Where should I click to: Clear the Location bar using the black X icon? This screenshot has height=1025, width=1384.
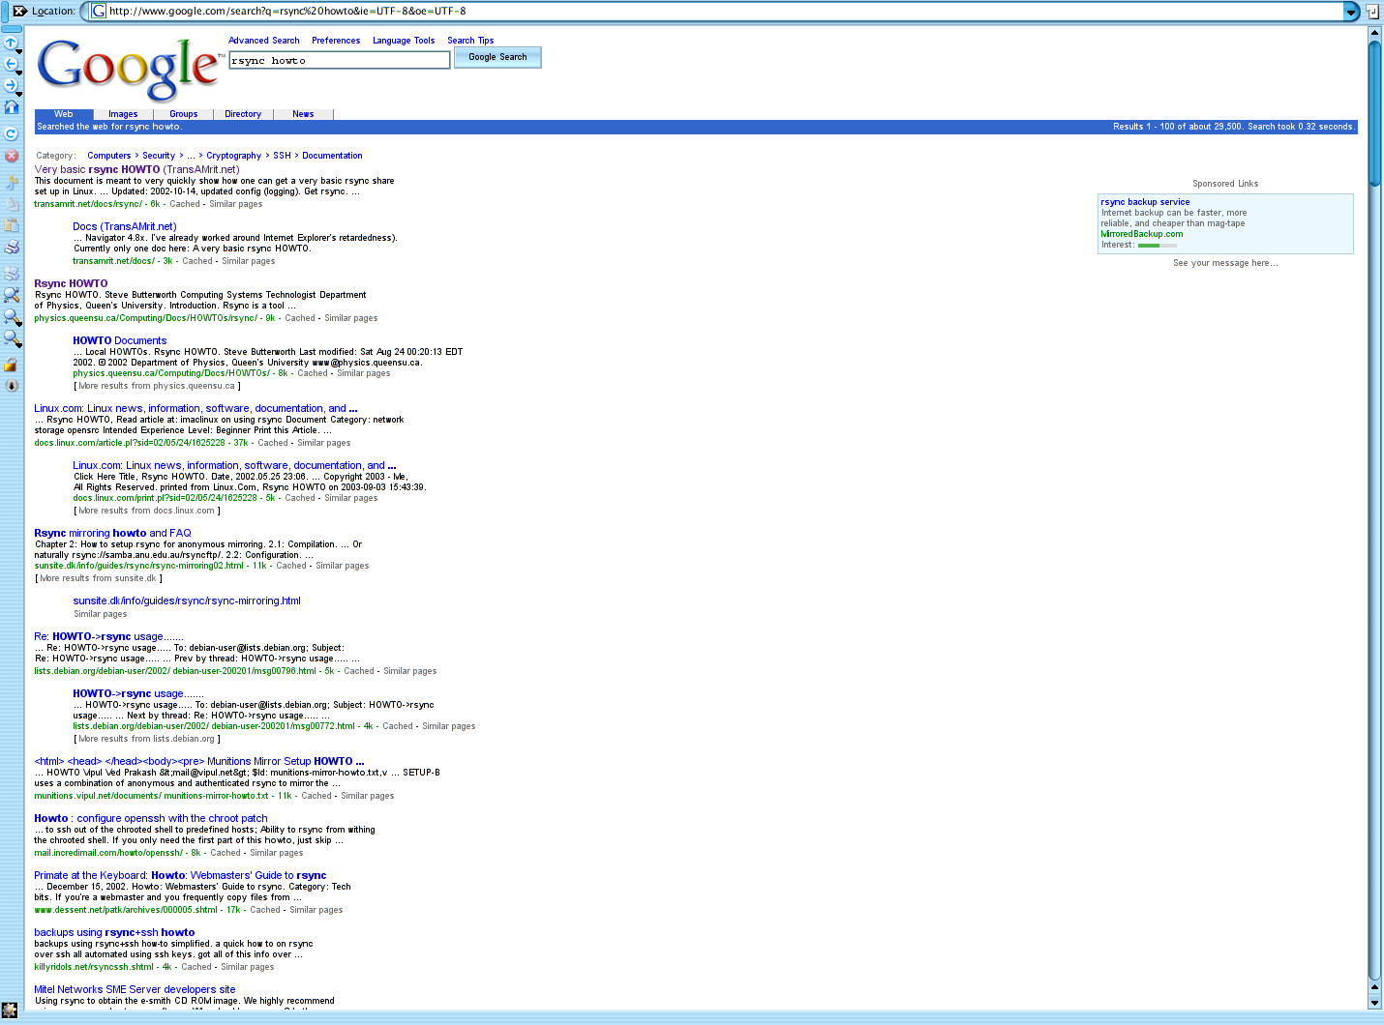coord(19,11)
